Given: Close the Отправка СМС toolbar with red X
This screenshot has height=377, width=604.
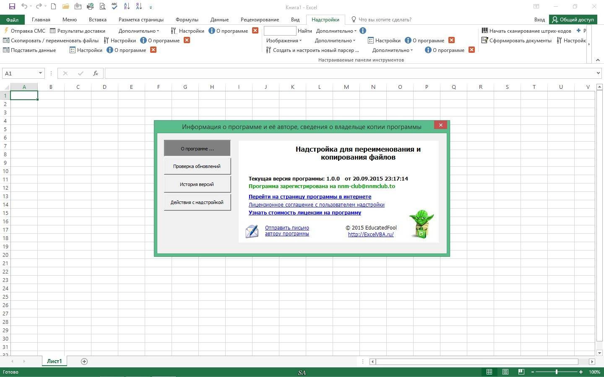Looking at the screenshot, I should [x=255, y=31].
